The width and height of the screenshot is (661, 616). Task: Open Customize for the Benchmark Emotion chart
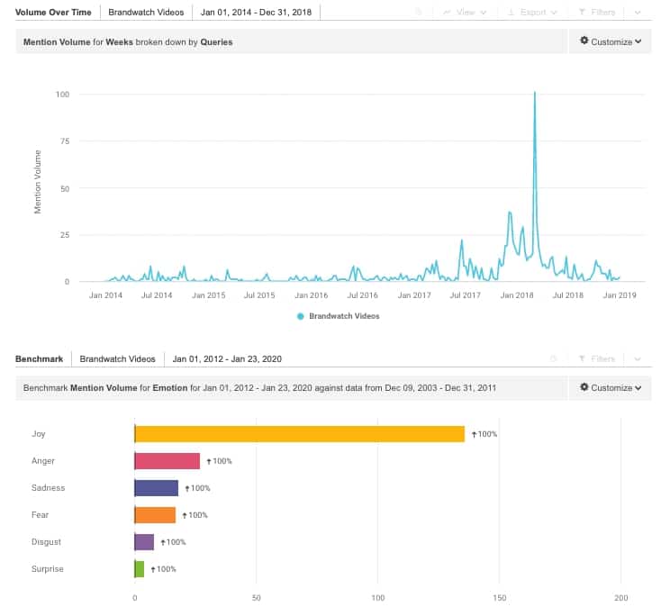[611, 388]
